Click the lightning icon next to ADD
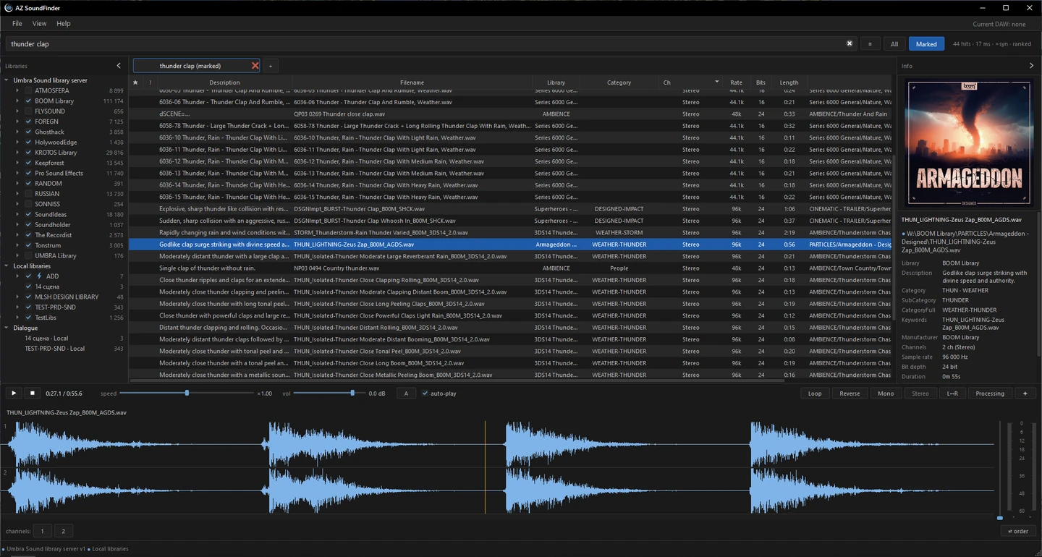This screenshot has height=557, width=1042. (39, 276)
